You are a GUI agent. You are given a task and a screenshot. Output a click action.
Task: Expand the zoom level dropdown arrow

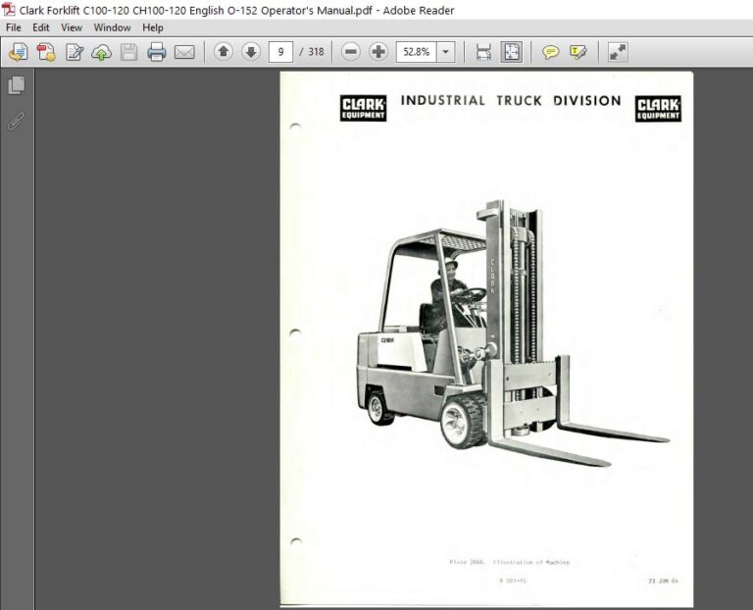[446, 51]
